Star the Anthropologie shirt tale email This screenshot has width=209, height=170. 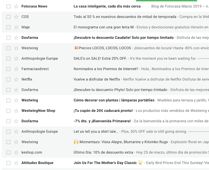[16, 132]
